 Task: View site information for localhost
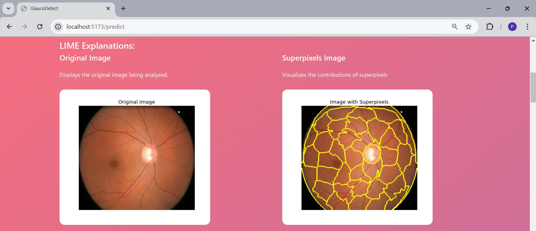coord(58,27)
